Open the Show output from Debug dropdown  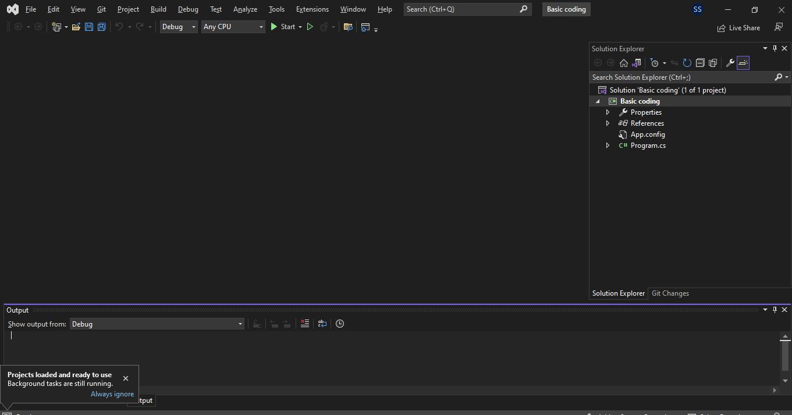click(157, 324)
